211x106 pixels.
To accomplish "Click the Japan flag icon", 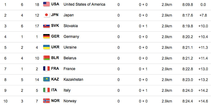I will click(x=47, y=15).
